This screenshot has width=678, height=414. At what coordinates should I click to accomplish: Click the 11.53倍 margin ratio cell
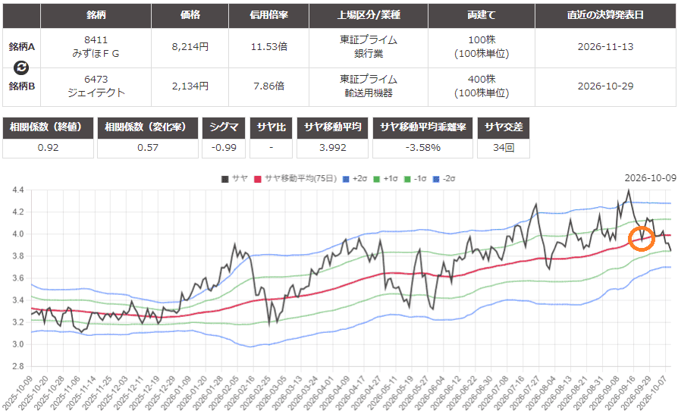(268, 47)
